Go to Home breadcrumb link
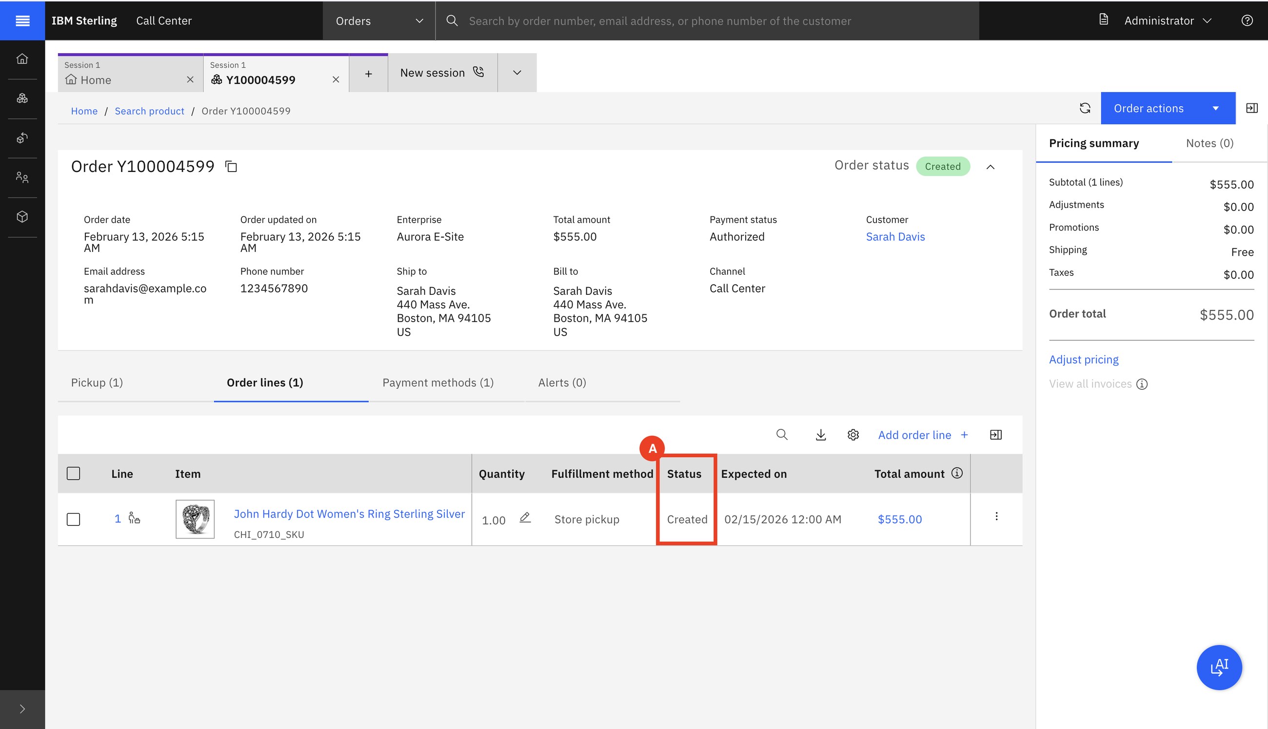 (x=84, y=111)
